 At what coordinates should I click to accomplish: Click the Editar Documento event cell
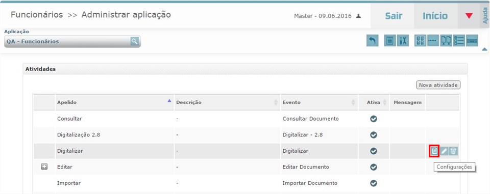click(x=306, y=167)
